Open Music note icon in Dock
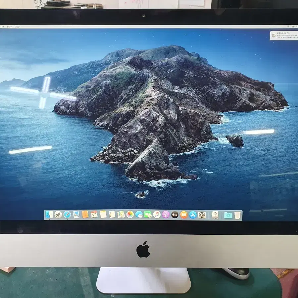The width and height of the screenshot is (298, 298). coord(157,215)
